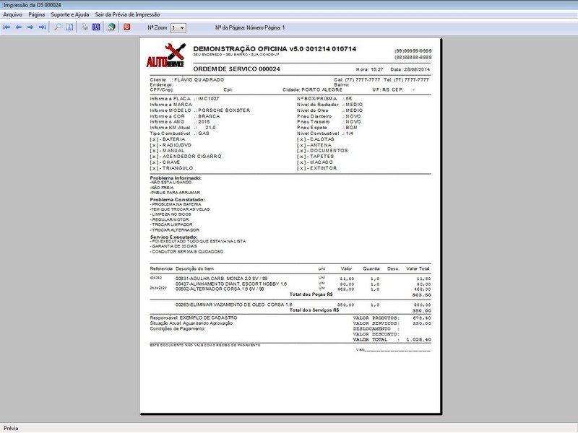Click the line TROCAR ALTERNADOR
Viewport: 578px width, 433px height.
tap(175, 229)
